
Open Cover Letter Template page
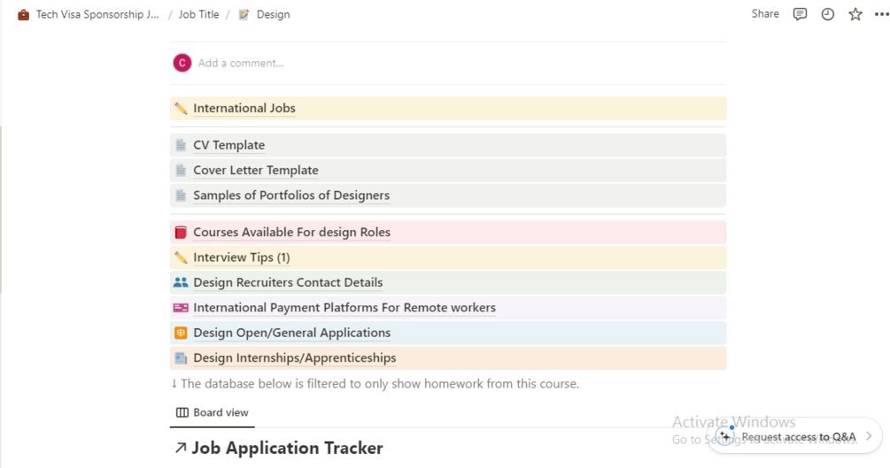point(255,171)
